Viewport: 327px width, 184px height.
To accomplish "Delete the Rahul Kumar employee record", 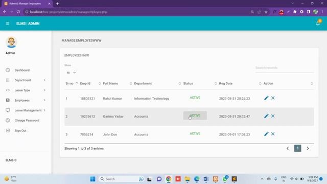I will [x=273, y=98].
